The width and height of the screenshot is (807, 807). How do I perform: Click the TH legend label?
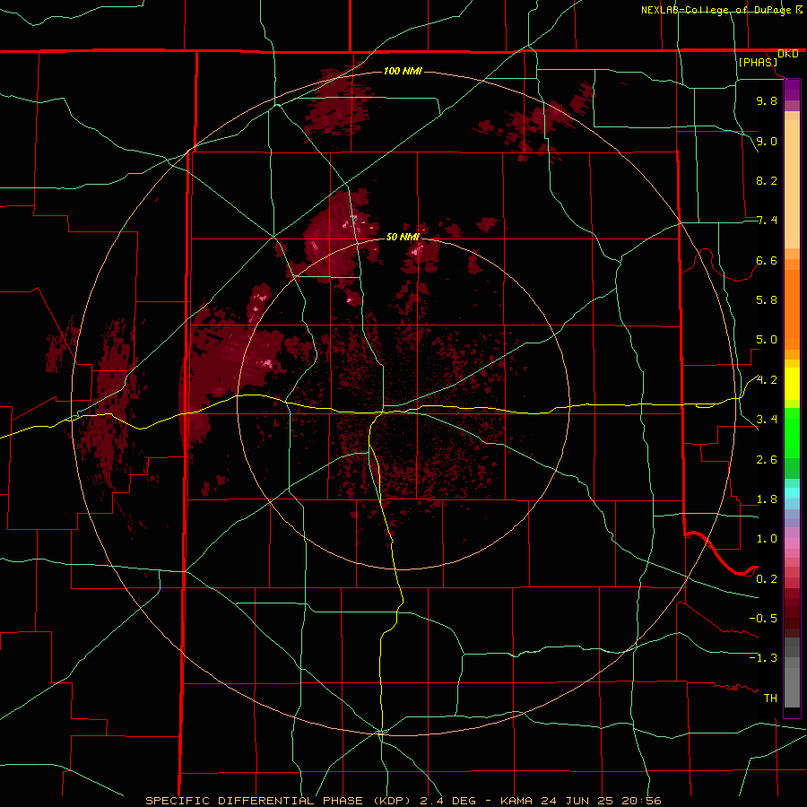pos(770,699)
